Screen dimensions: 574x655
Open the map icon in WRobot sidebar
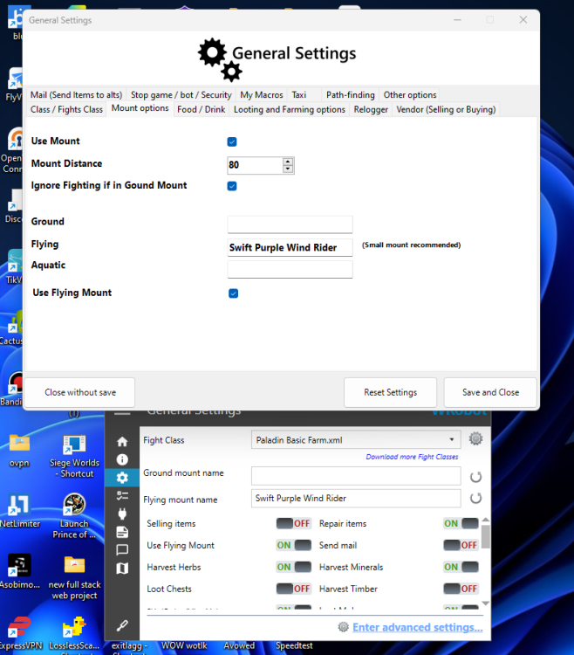tap(122, 569)
